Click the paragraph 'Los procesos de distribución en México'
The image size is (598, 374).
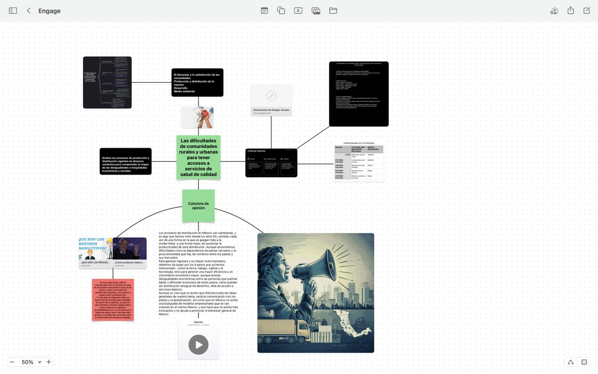pos(198,273)
